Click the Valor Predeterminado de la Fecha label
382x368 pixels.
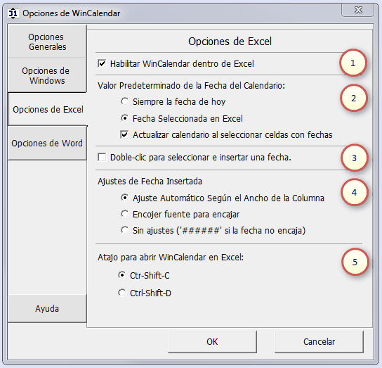pyautogui.click(x=191, y=86)
